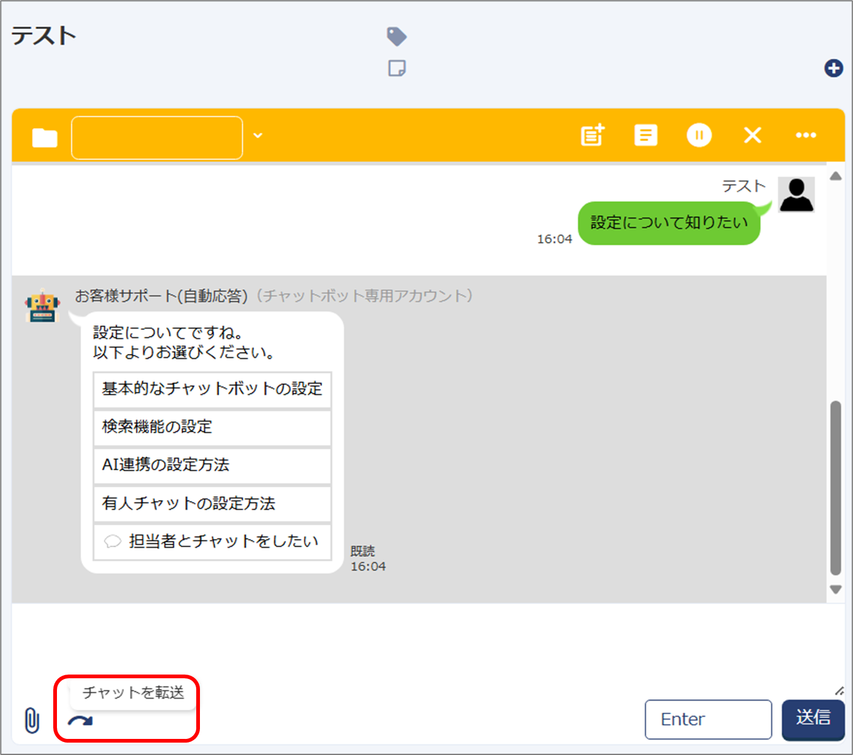The width and height of the screenshot is (853, 755).
Task: Click the green 設定について知りたい bubble
Action: (669, 223)
